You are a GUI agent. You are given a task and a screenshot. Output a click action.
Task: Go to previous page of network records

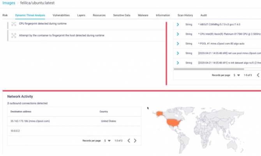(129, 140)
